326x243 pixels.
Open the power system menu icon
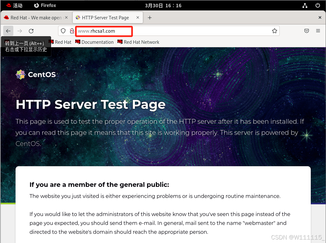[318, 5]
